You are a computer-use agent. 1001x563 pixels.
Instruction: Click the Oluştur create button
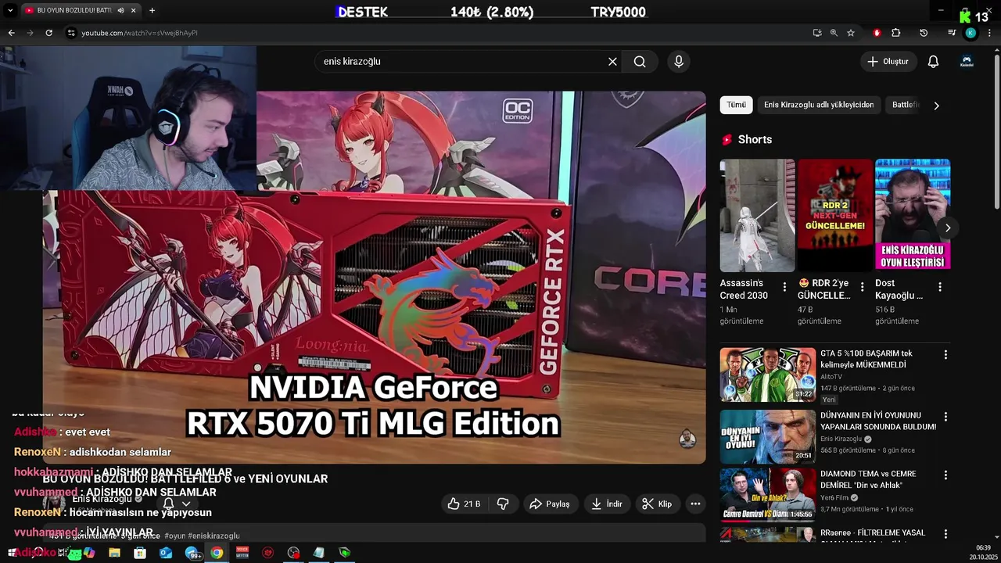(x=888, y=62)
